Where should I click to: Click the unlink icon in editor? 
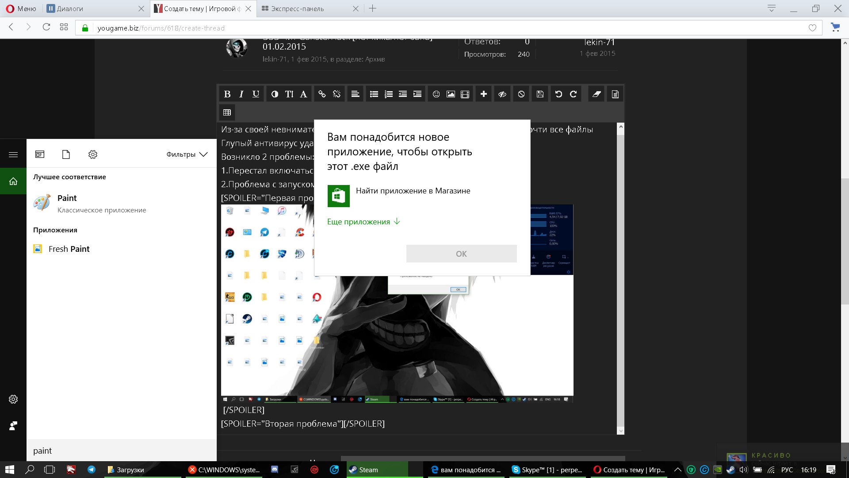point(337,94)
